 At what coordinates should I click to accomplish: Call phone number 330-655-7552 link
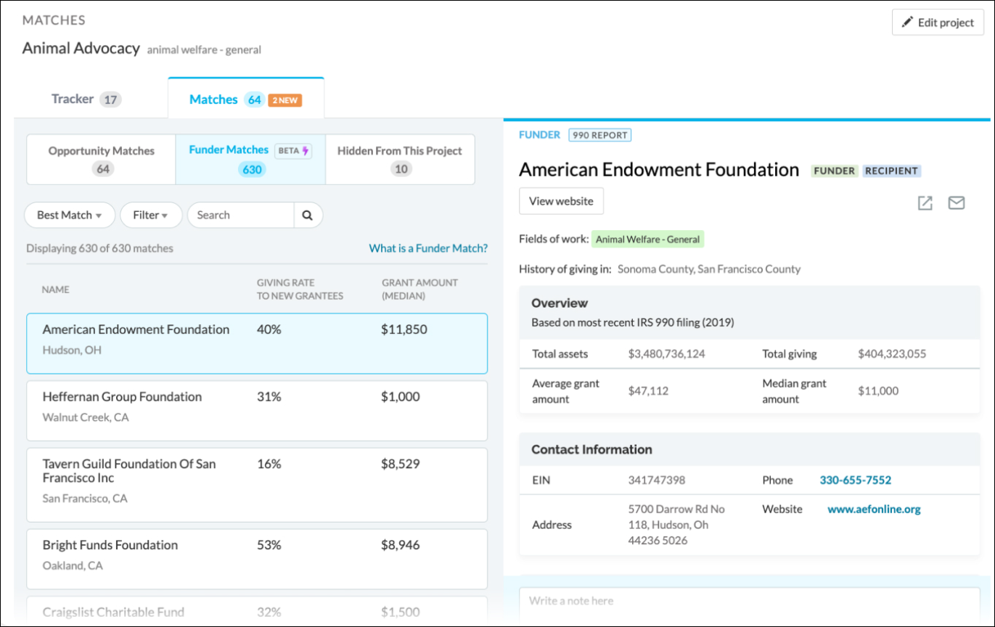pyautogui.click(x=856, y=480)
